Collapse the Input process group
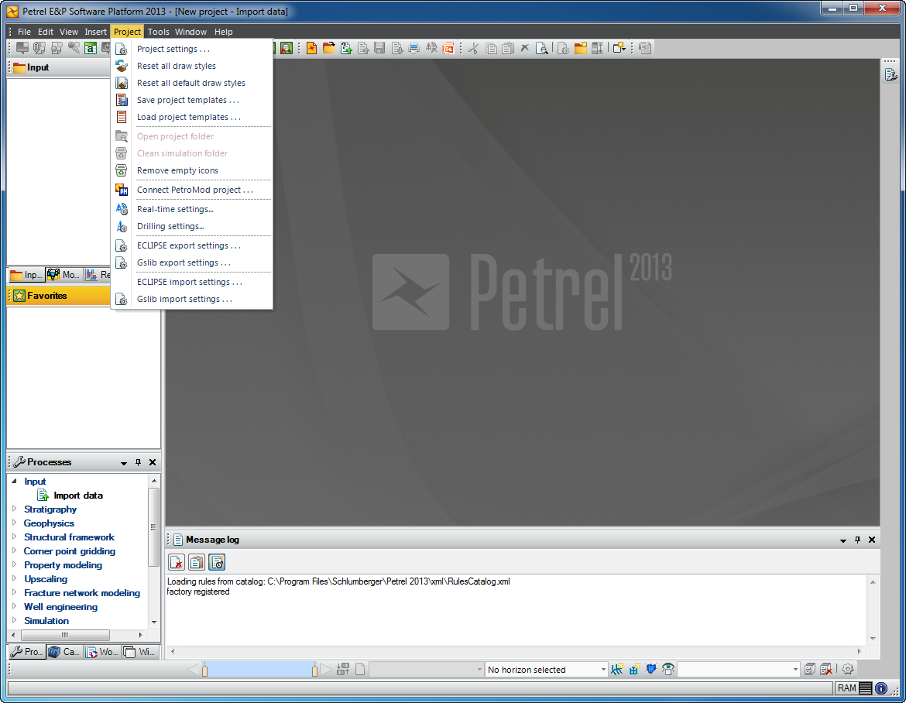906x703 pixels. [15, 481]
